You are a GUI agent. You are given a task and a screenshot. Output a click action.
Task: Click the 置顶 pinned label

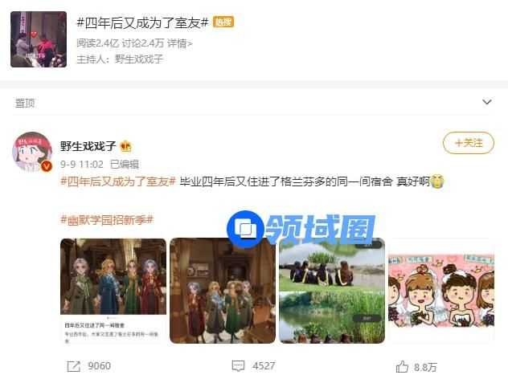(25, 103)
